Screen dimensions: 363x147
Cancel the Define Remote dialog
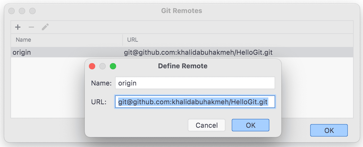(207, 125)
